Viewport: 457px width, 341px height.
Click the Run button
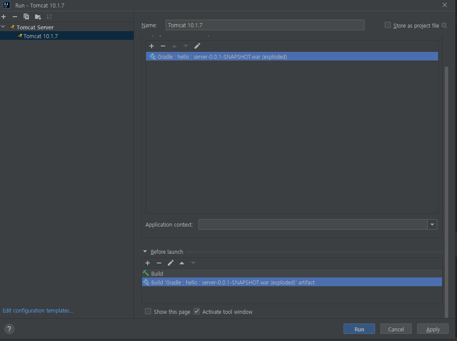point(359,329)
